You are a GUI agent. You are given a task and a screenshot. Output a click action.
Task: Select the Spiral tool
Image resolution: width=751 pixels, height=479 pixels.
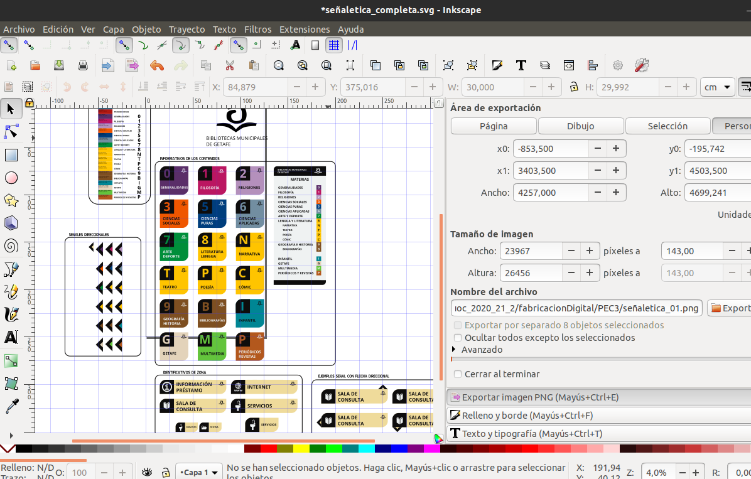pos(11,245)
